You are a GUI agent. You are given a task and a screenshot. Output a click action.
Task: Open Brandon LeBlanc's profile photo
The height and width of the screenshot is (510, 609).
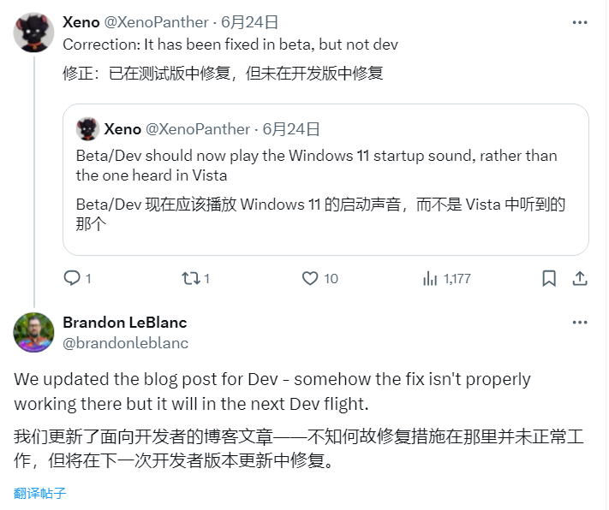(x=34, y=332)
